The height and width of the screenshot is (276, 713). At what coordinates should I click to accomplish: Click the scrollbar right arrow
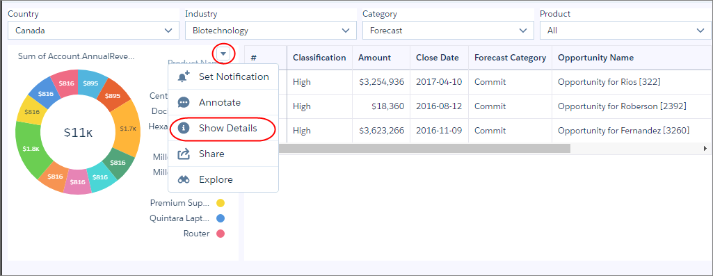click(x=705, y=148)
